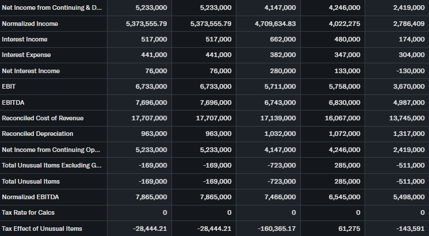Select the Reconciled Depreciation row label
Viewport: 429px width, 236px height.
(x=37, y=134)
